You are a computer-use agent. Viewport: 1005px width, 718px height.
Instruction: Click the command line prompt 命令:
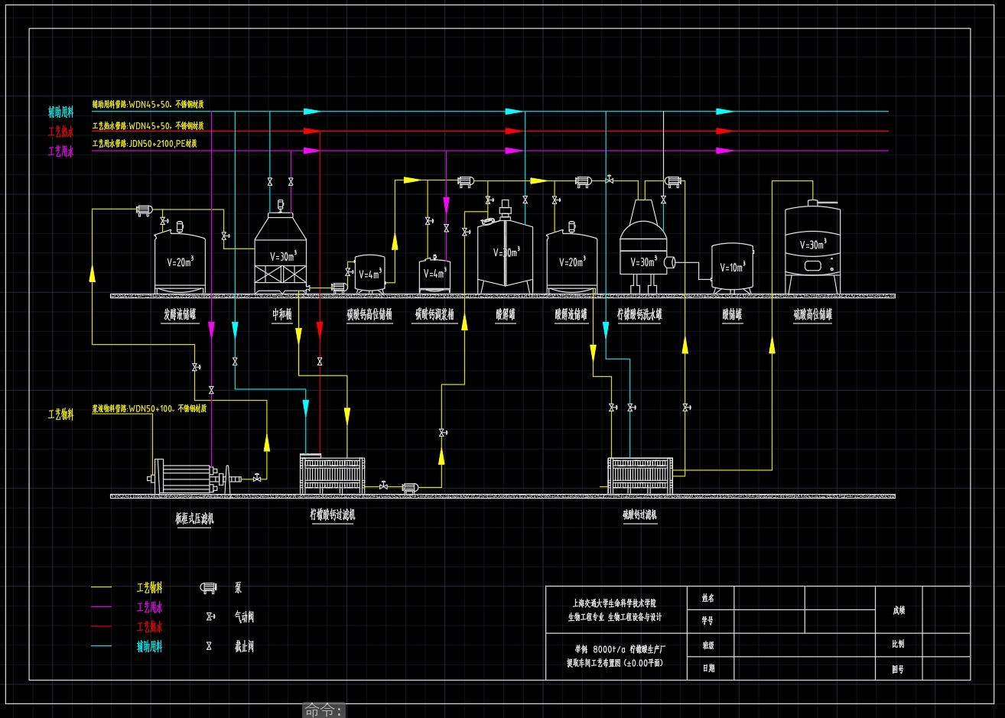point(324,710)
